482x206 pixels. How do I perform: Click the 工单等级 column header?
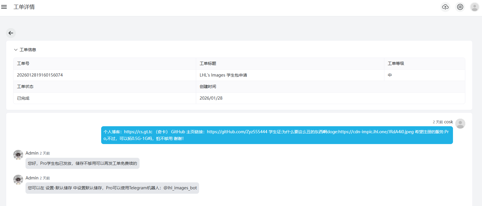[x=396, y=63]
